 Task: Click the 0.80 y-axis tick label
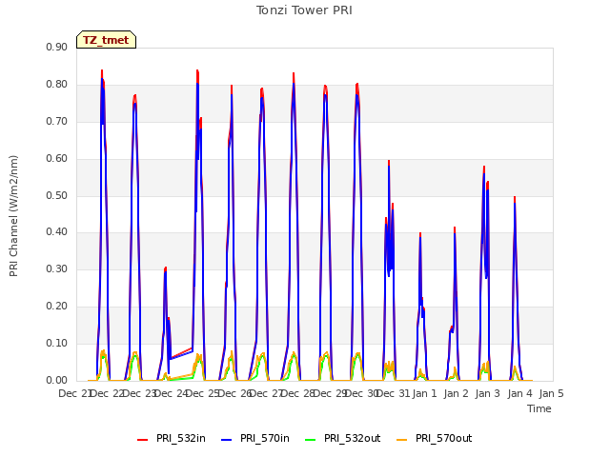click(57, 84)
